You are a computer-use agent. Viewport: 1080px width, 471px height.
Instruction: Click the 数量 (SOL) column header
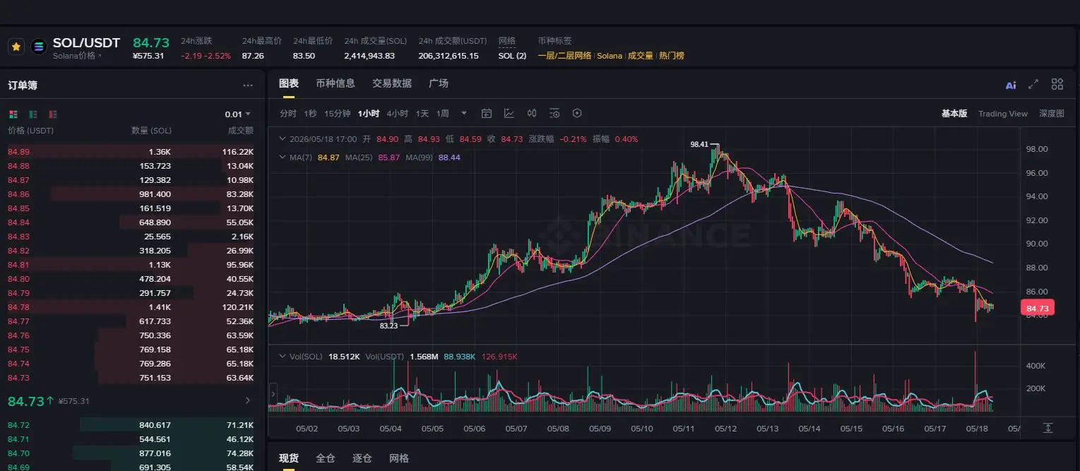pyautogui.click(x=151, y=131)
